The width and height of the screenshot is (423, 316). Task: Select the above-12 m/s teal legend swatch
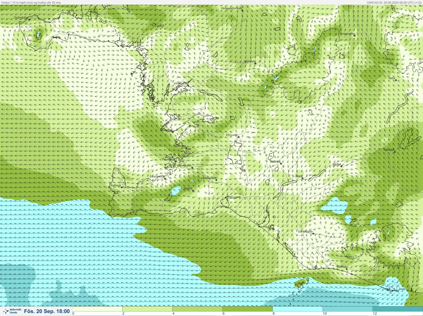398,309
